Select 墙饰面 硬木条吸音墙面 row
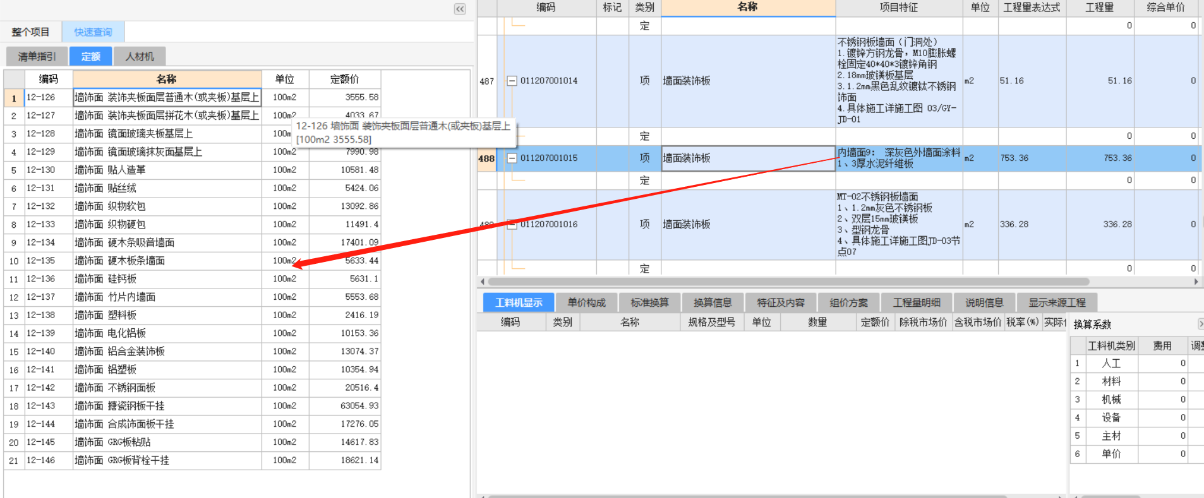 click(x=192, y=242)
